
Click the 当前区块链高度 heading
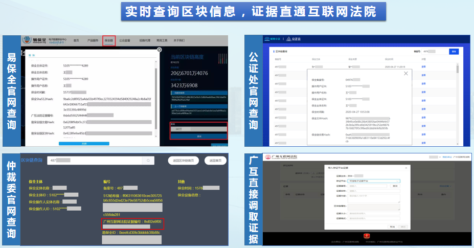(187, 57)
